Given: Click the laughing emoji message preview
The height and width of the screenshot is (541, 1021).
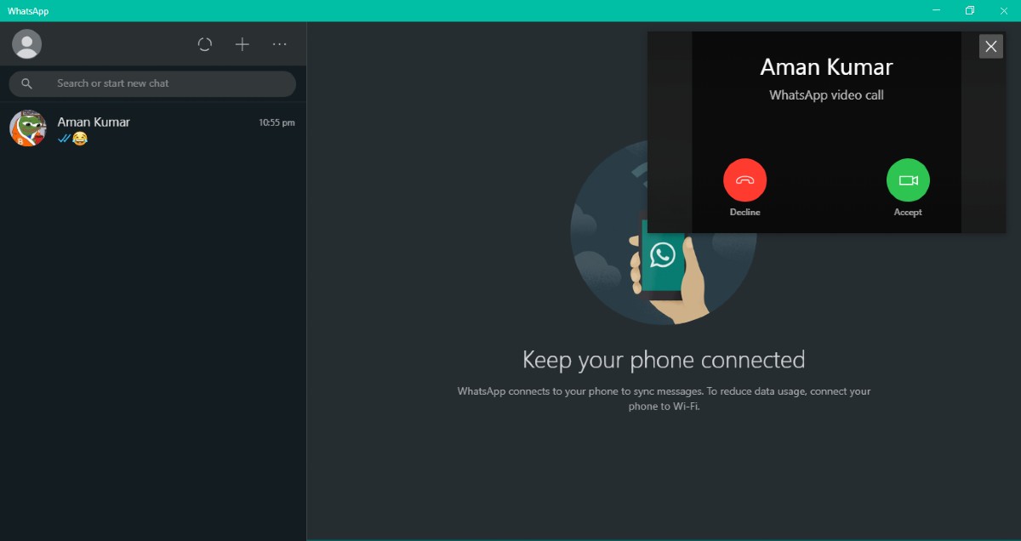Looking at the screenshot, I should (80, 139).
